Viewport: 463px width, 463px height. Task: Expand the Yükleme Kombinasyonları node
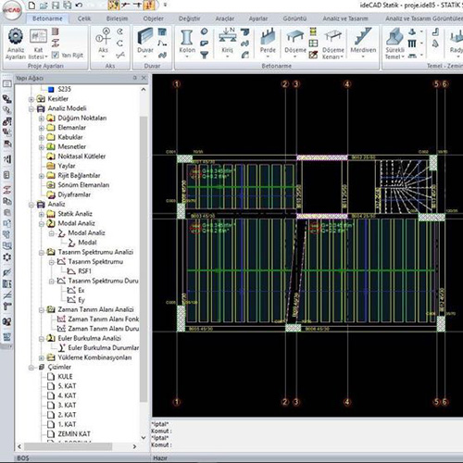click(42, 357)
